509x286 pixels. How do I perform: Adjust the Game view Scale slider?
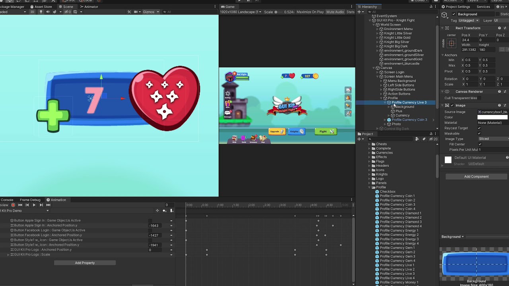tap(279, 12)
